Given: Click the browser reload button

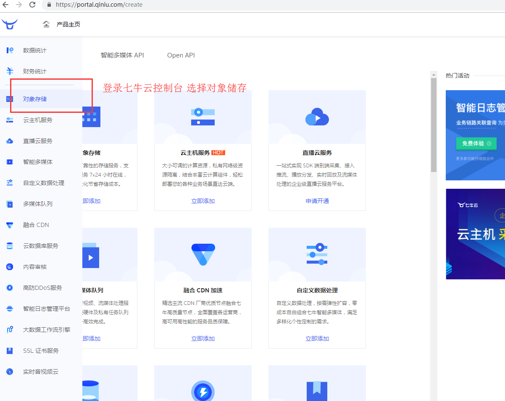Looking at the screenshot, I should [x=32, y=5].
